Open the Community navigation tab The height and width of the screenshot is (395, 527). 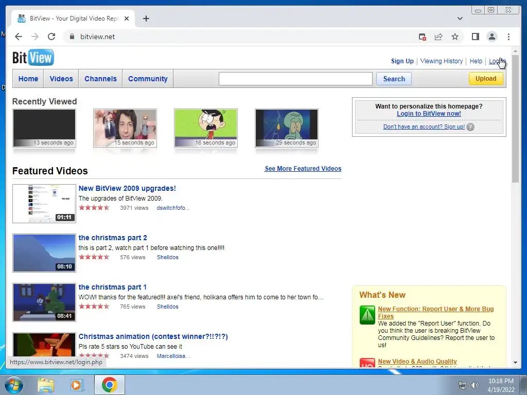click(x=148, y=79)
